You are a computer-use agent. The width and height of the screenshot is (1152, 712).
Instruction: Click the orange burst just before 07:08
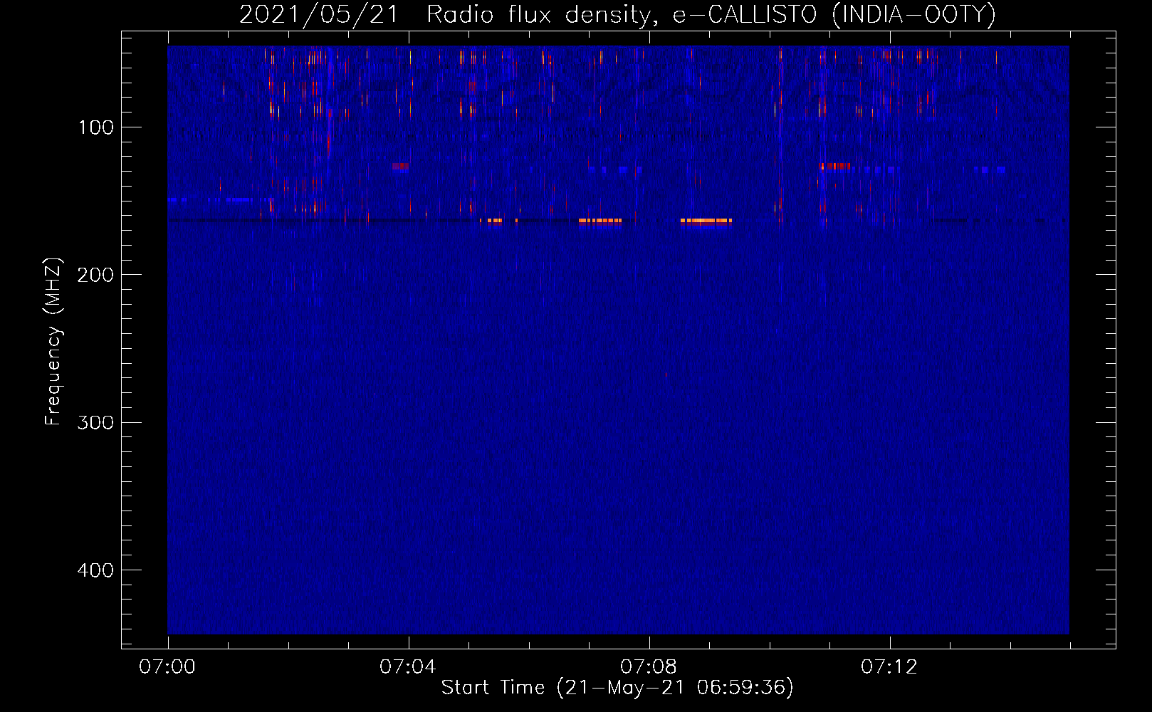[600, 221]
